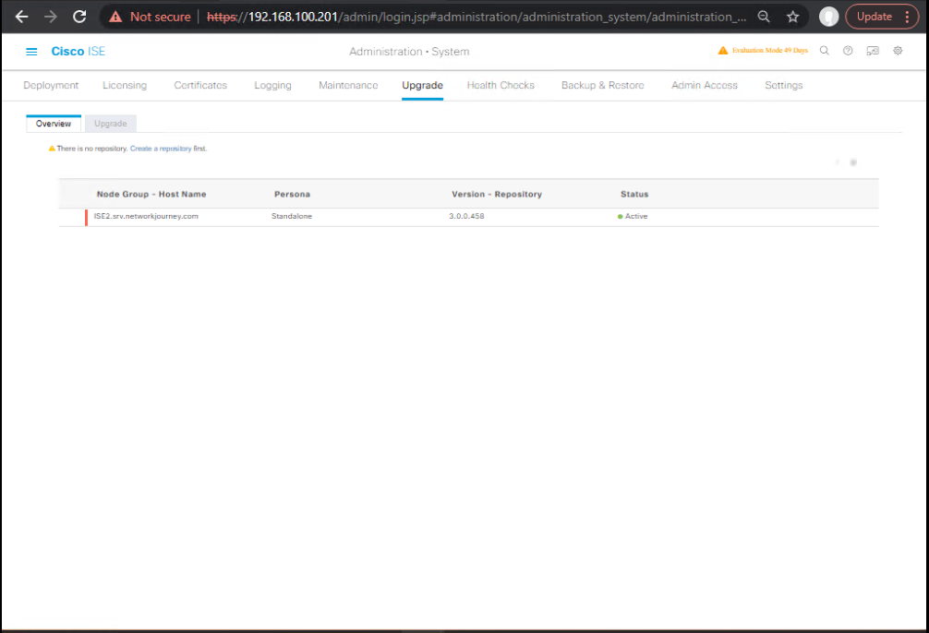Switch to the Backup & Restore tab
This screenshot has height=633, width=929.
coord(602,85)
